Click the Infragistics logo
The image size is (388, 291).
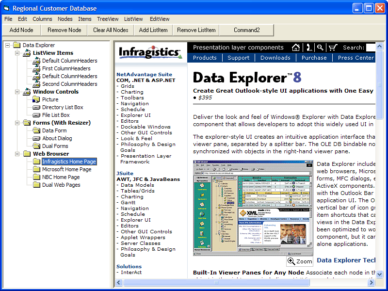(149, 52)
